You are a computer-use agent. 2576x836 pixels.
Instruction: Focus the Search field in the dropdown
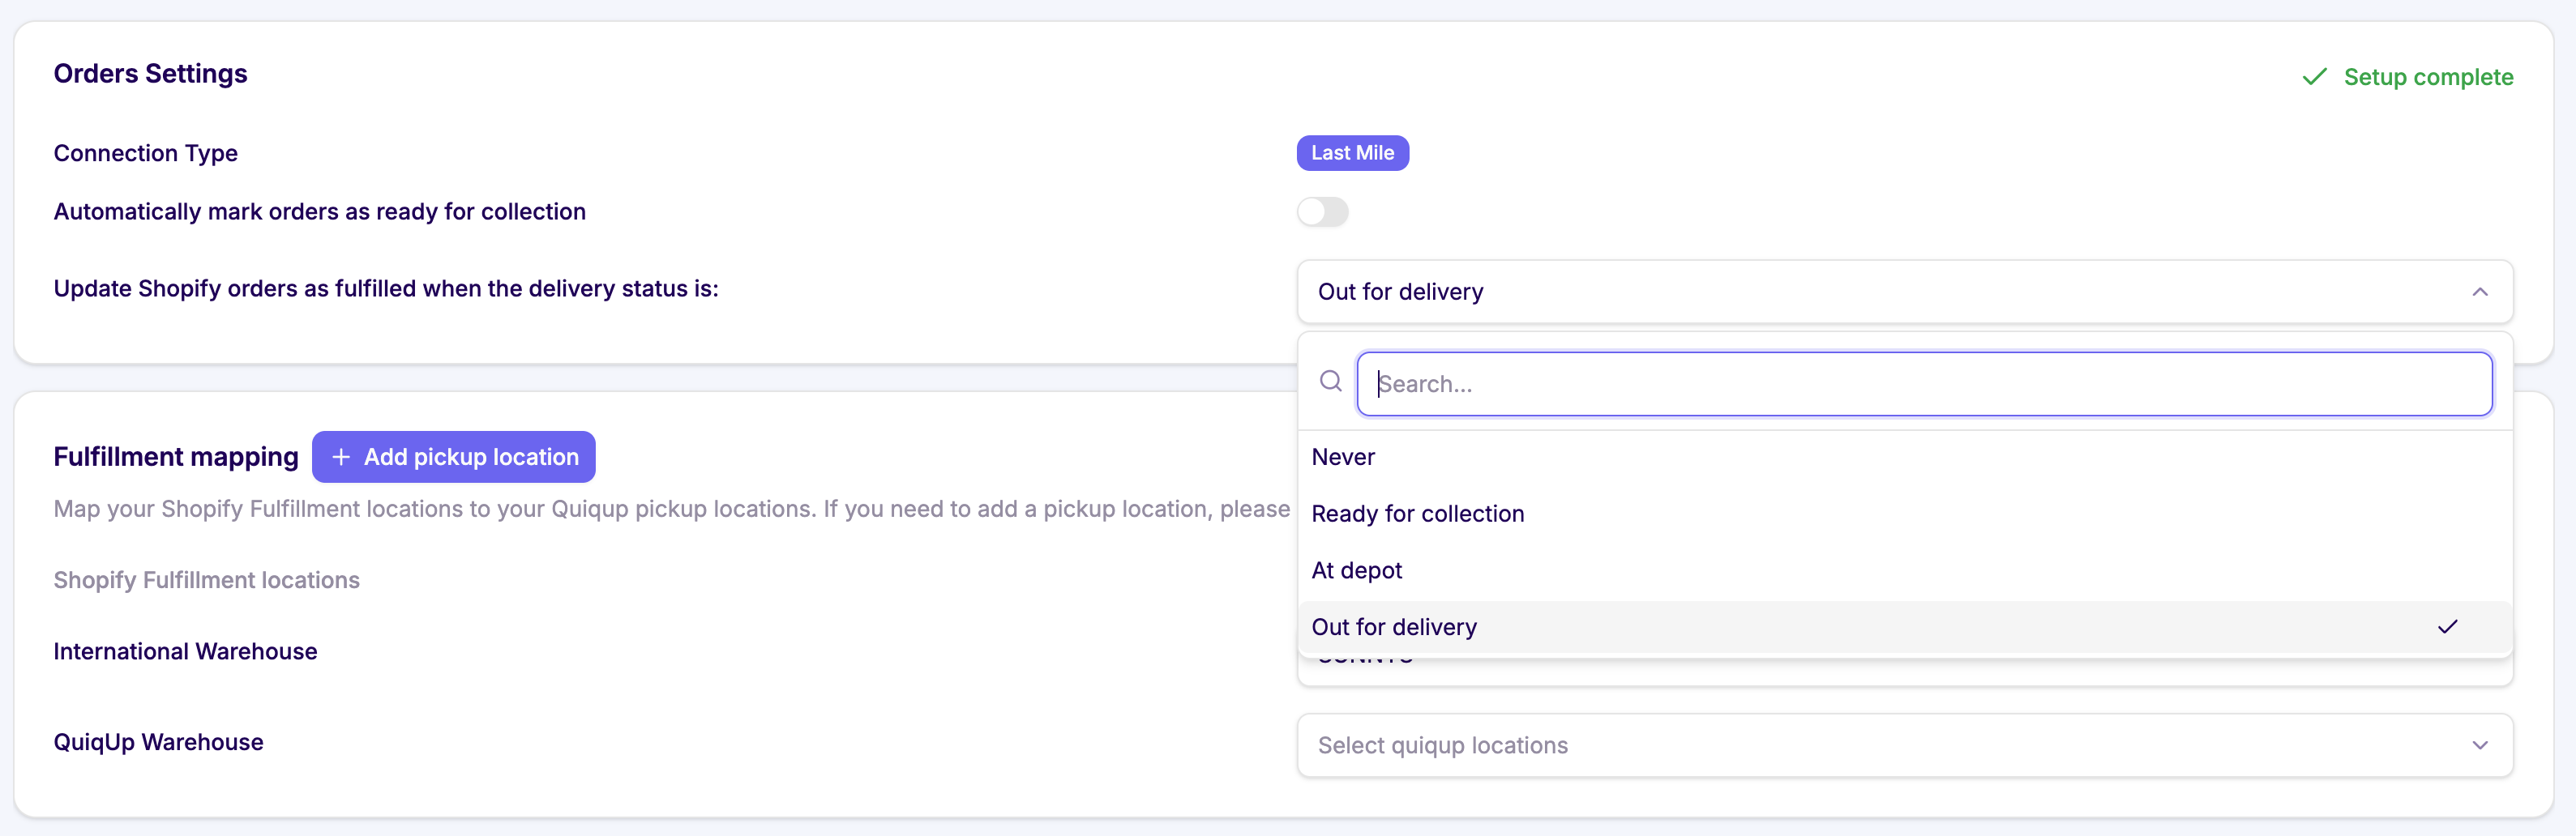pos(1923,383)
